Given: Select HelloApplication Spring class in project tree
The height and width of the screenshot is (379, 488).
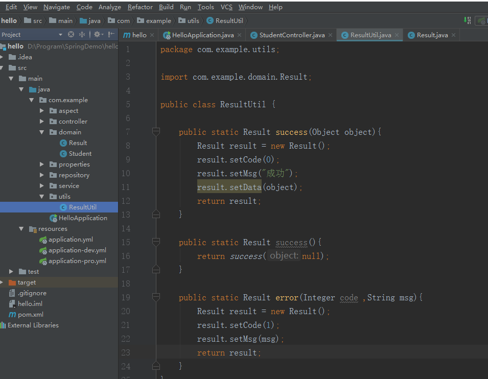Looking at the screenshot, I should 83,218.
